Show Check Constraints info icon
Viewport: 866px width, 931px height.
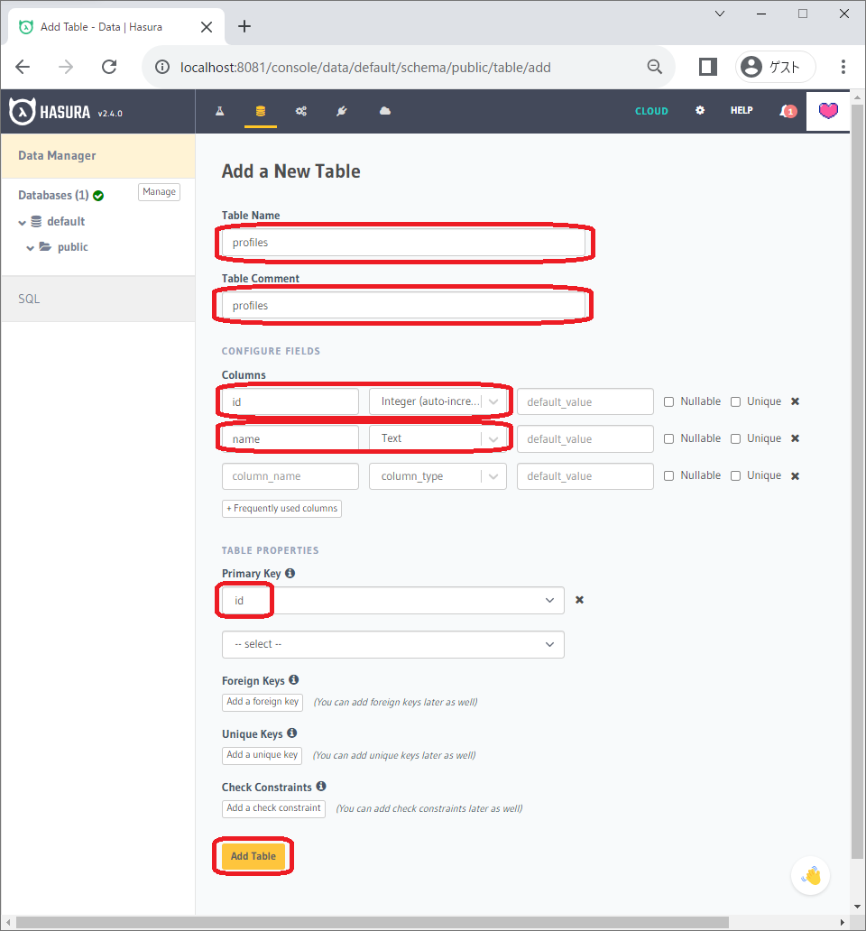(321, 786)
